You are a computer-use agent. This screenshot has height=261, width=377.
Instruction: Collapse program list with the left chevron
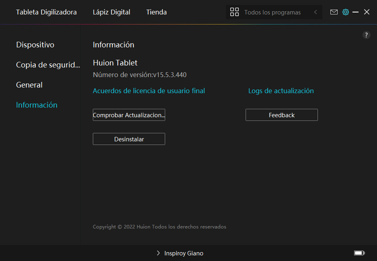click(316, 12)
